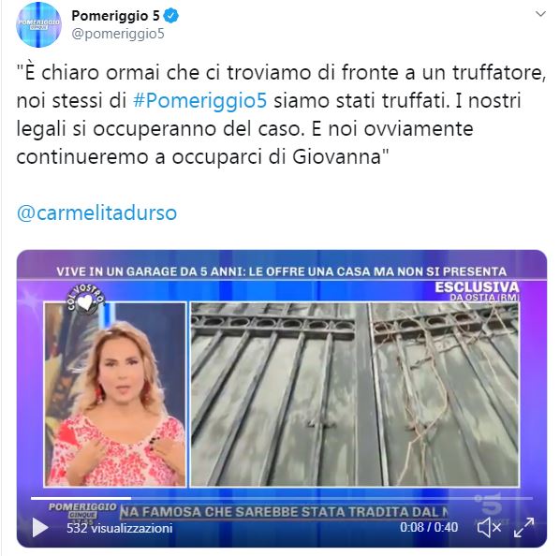Open the @pomeriggio5 handle
Image resolution: width=560 pixels, height=556 pixels.
(118, 34)
